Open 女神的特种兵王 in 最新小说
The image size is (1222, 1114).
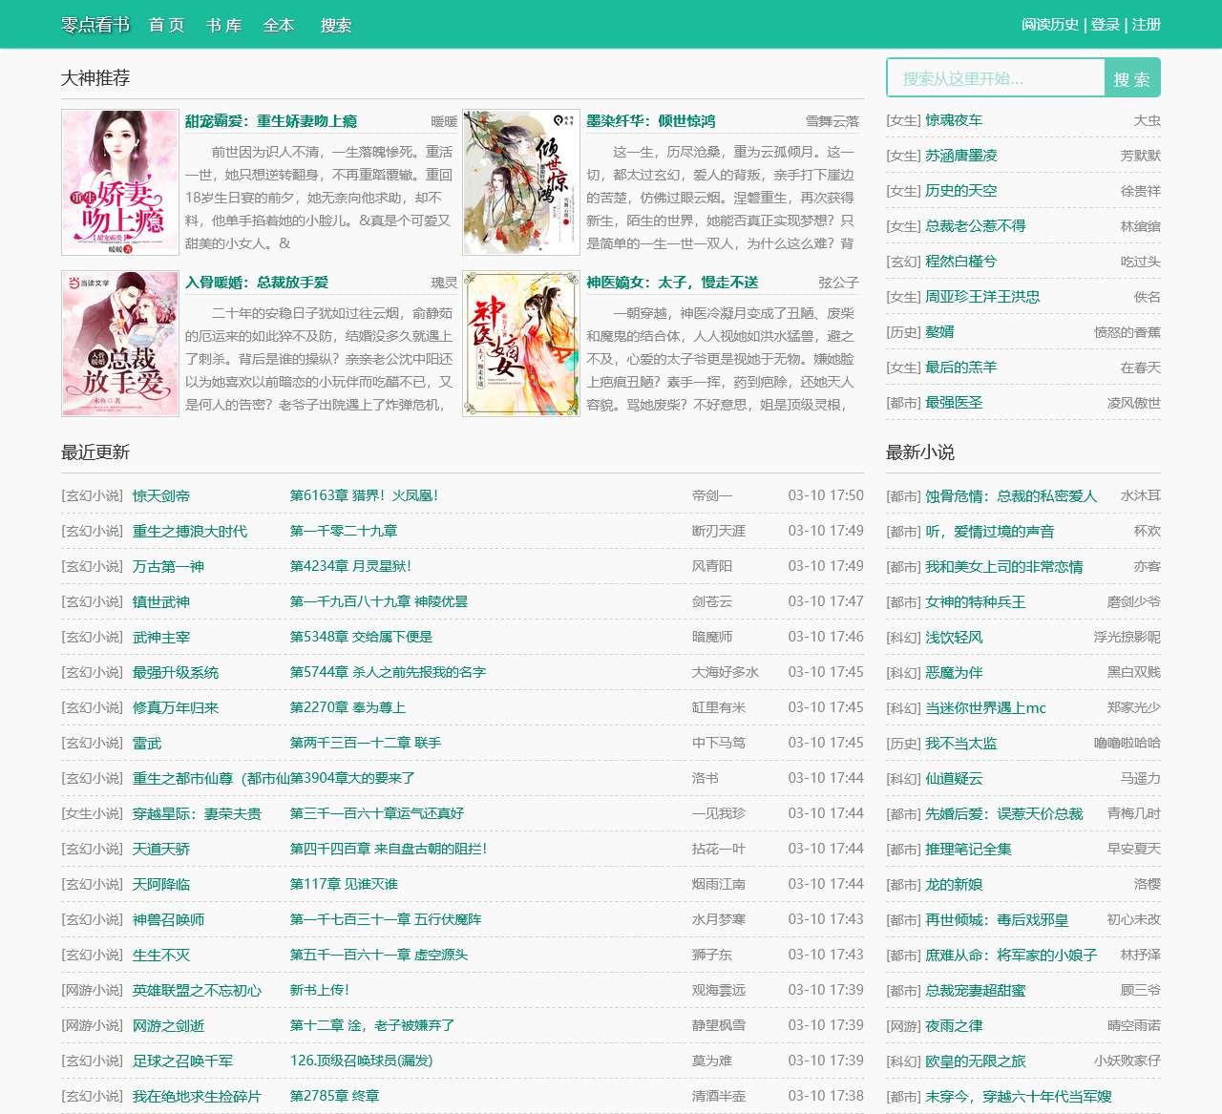tap(976, 602)
